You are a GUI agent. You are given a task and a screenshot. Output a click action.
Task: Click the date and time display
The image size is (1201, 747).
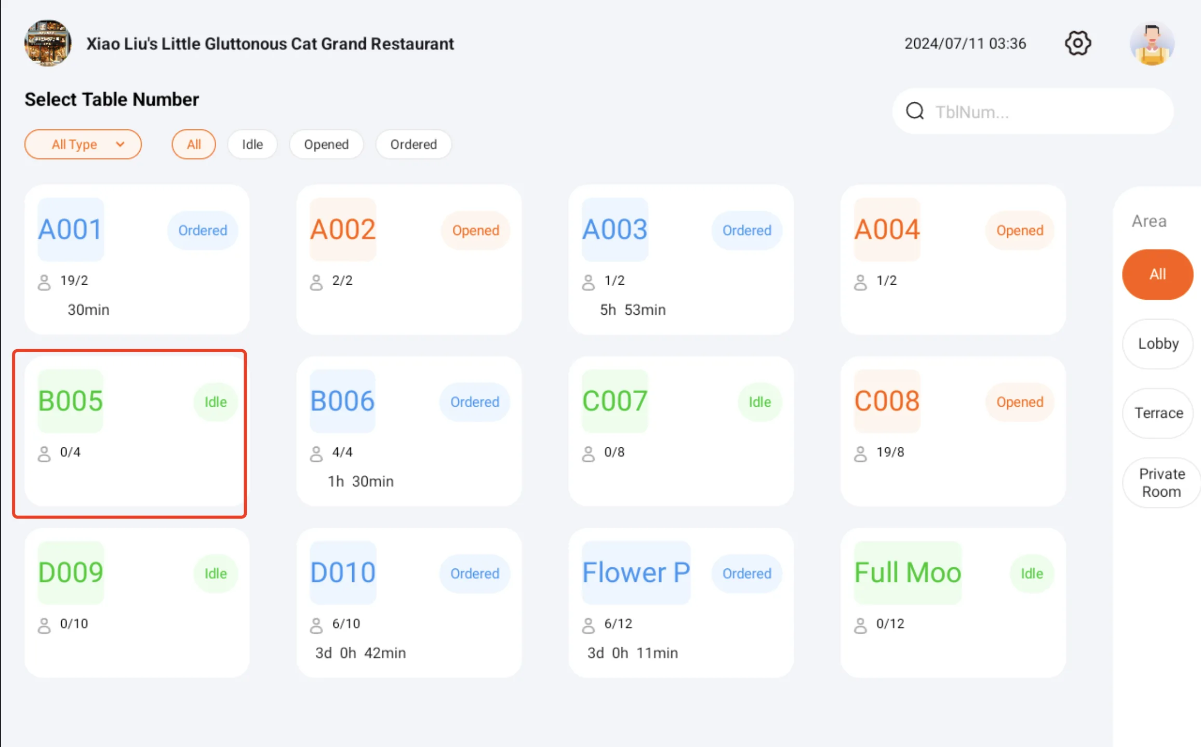coord(965,44)
